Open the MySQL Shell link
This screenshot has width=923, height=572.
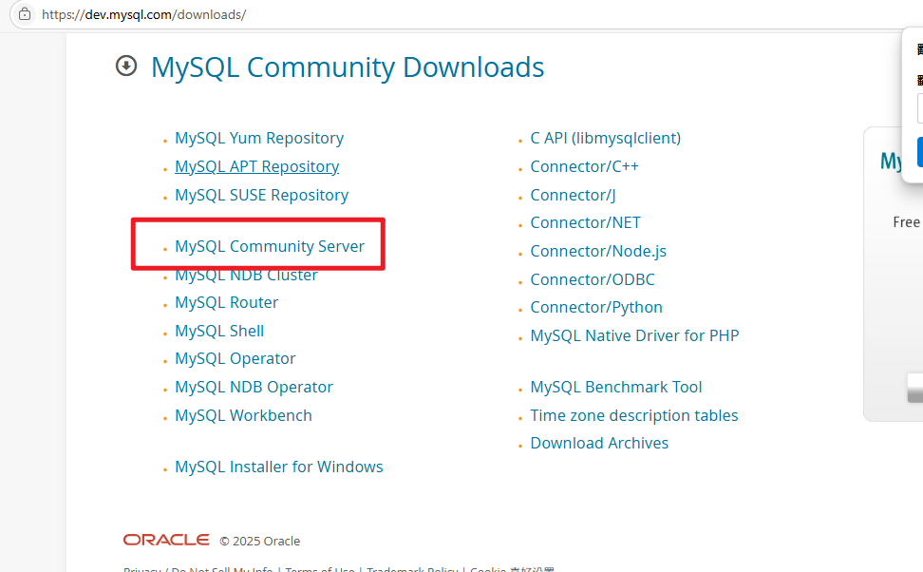point(219,331)
